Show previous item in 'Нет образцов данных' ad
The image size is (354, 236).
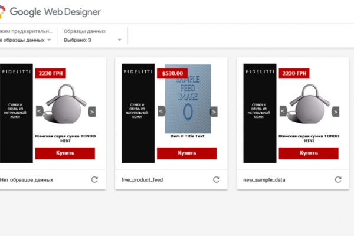tap(40, 111)
